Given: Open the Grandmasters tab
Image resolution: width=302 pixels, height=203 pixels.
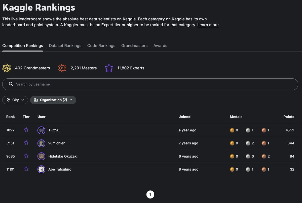Looking at the screenshot, I should click(x=134, y=45).
